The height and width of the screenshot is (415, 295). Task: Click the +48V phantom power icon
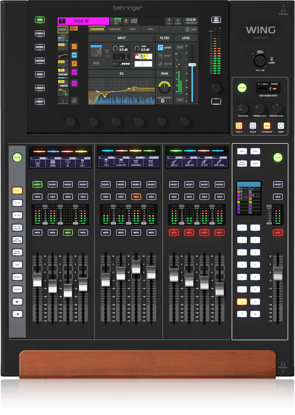click(107, 51)
